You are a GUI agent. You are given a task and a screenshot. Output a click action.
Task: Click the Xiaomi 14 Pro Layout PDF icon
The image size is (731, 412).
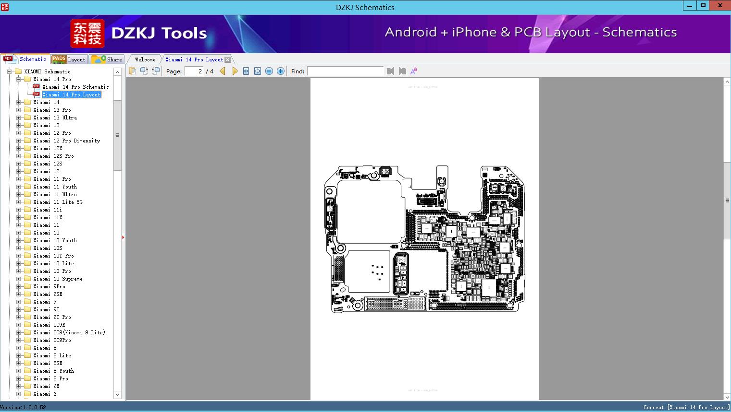coord(36,94)
